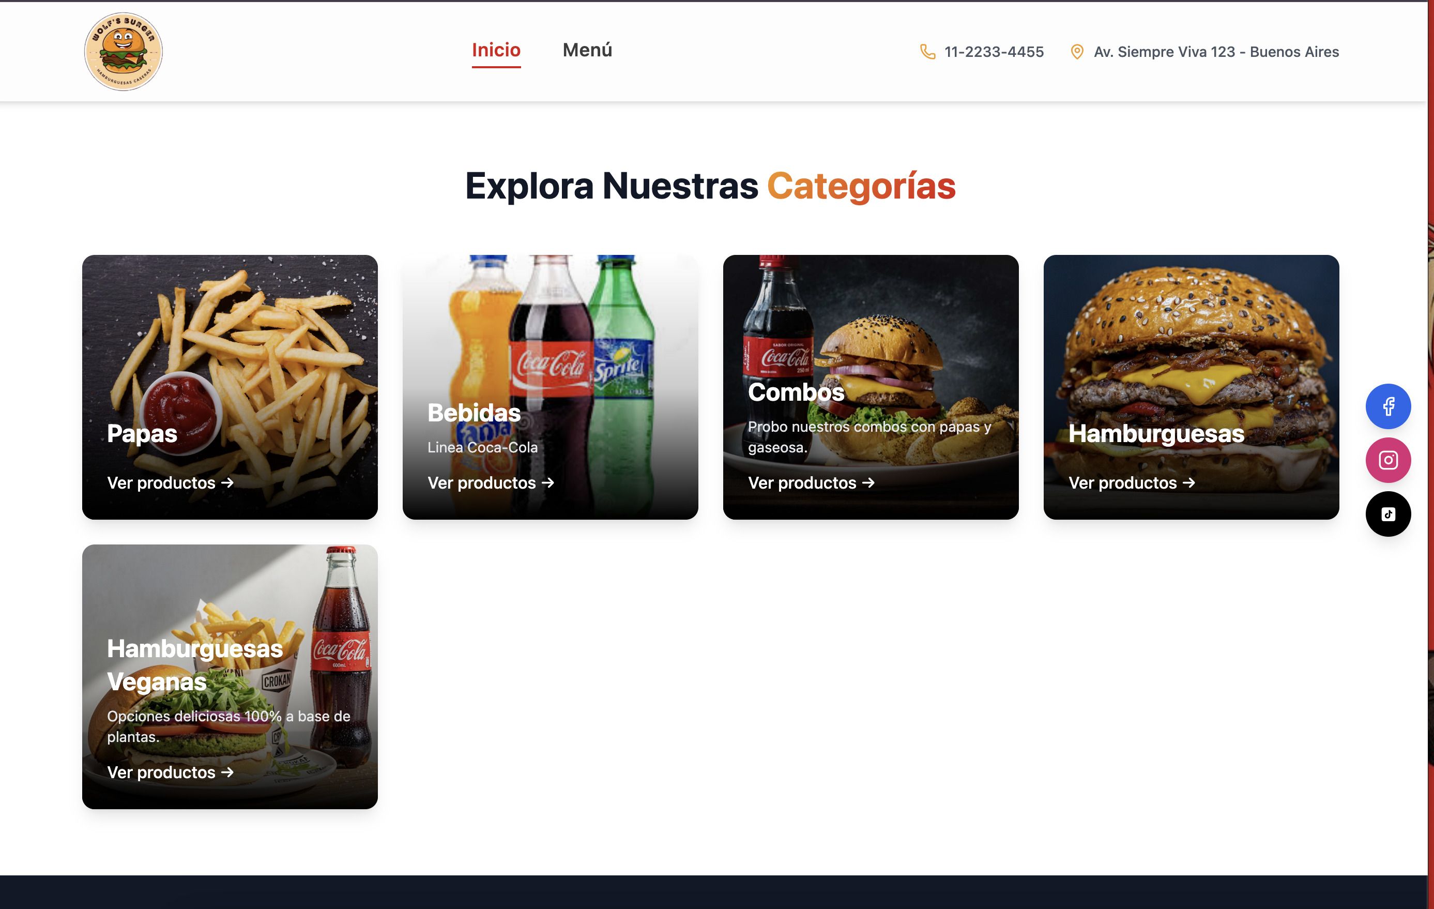Screen dimensions: 1434x909
Task: Open the Hamburguesas Veganas card title
Action: [195, 665]
